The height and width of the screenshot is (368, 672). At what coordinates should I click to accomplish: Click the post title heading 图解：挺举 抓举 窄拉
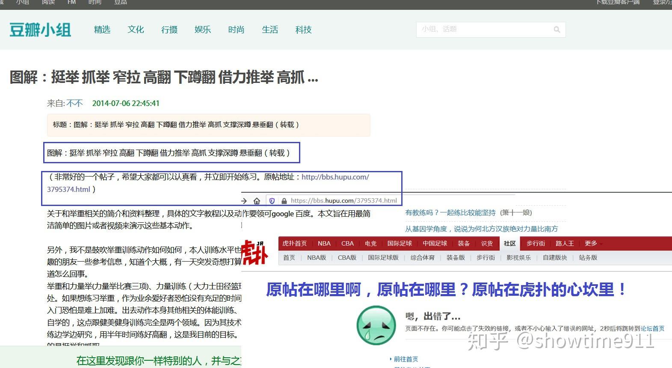(x=164, y=77)
